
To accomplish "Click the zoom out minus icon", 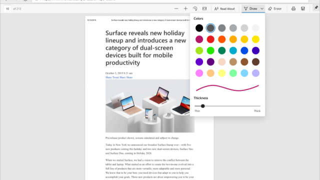I will coord(176,9).
